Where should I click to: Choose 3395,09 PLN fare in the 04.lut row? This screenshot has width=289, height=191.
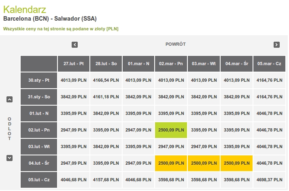point(106,163)
